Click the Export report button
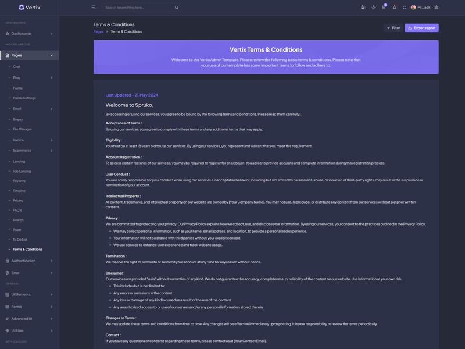This screenshot has width=465, height=349. [x=421, y=28]
